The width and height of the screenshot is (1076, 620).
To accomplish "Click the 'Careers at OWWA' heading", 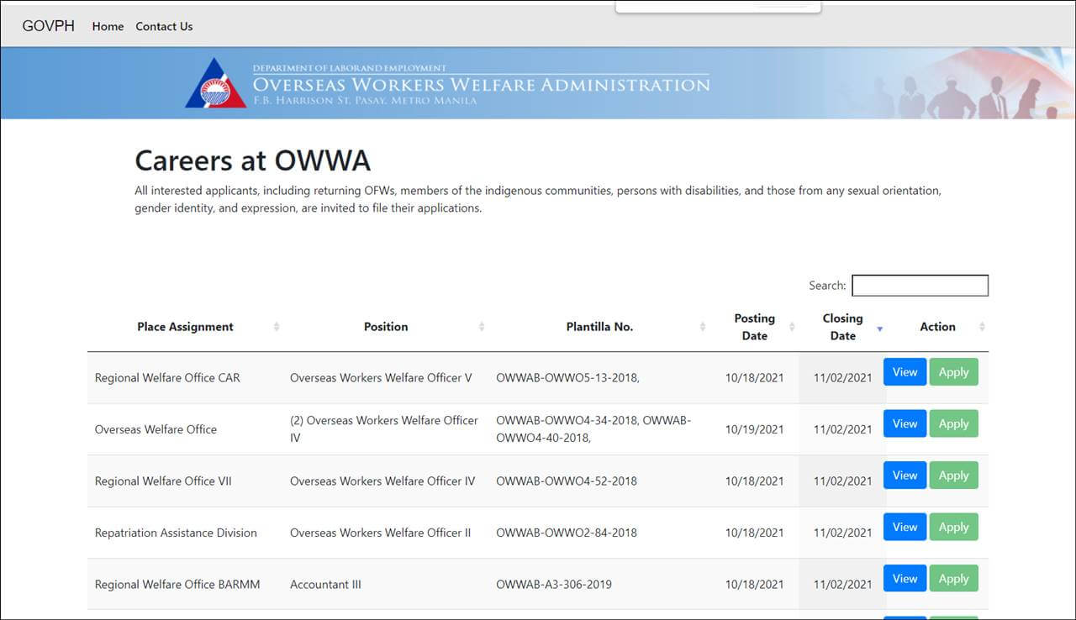I will (x=252, y=160).
